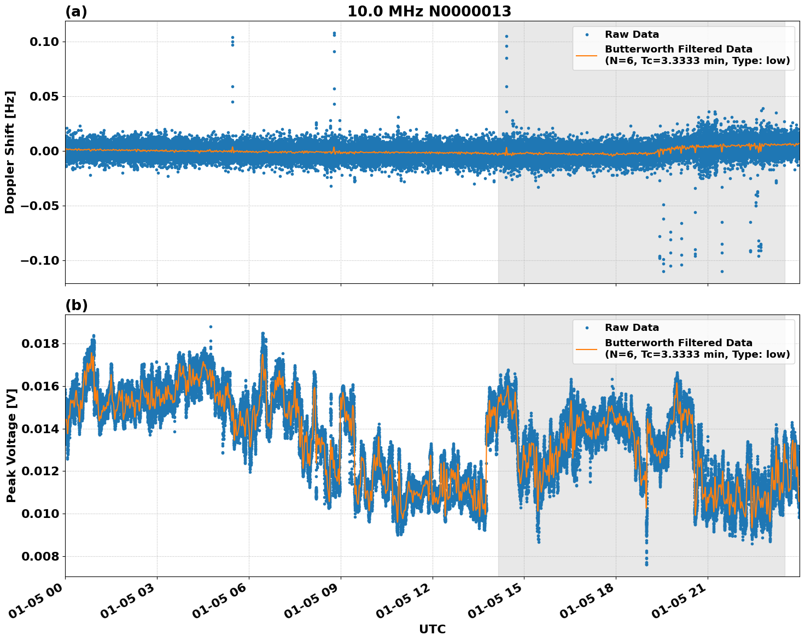Click the UTC axis label
Image resolution: width=805 pixels, height=641 pixels.
tap(432, 629)
